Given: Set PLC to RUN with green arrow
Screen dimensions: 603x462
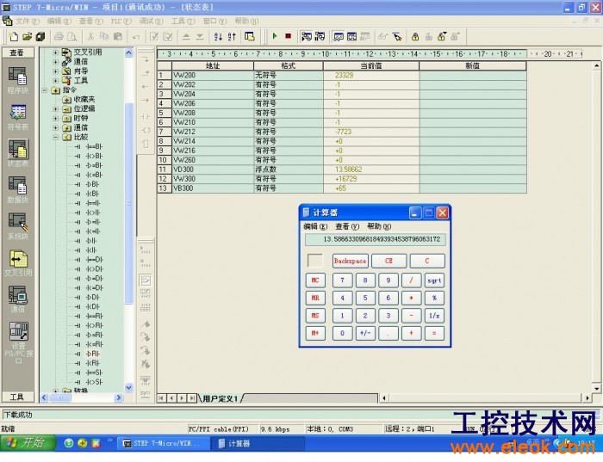Looking at the screenshot, I should [x=275, y=36].
